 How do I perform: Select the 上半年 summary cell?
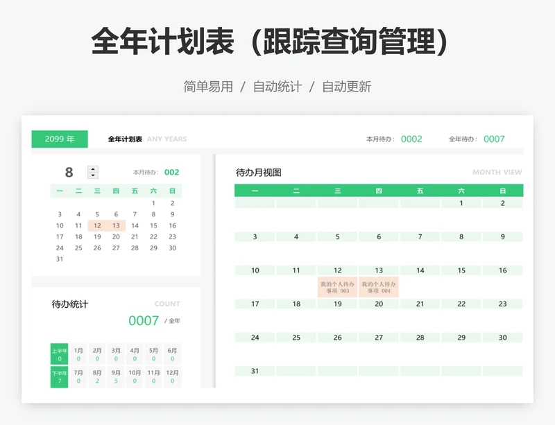(59, 354)
